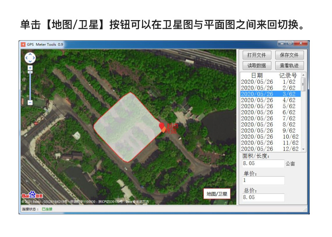
Task: Select highlighted record row 3/62
Action: click(x=270, y=94)
